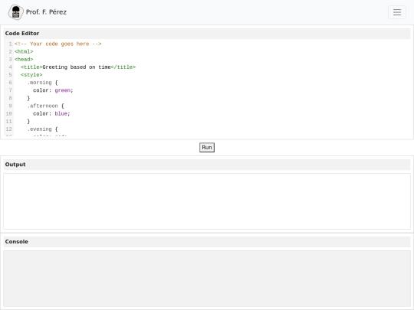Place cursor on the comment line 'Your code goes here'
Screen dimensions: 414x310
58,44
